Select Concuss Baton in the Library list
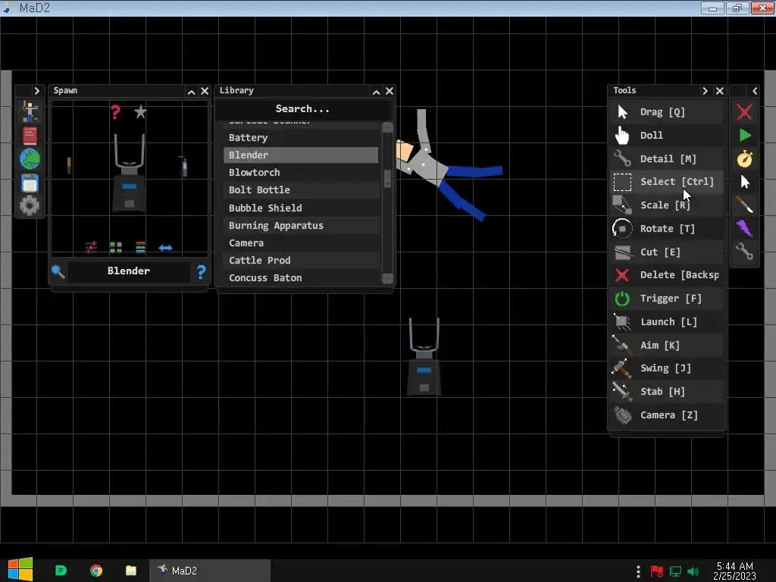 pos(301,277)
